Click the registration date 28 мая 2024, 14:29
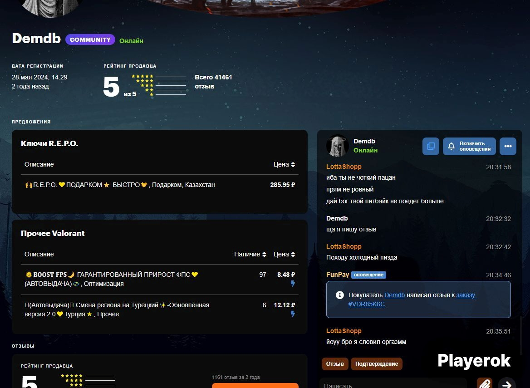The width and height of the screenshot is (530, 388). click(x=39, y=77)
